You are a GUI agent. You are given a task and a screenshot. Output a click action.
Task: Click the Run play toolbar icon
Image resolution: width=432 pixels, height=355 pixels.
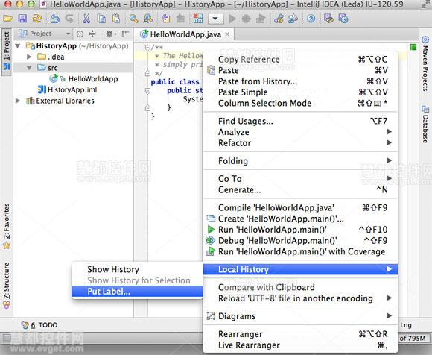point(232,19)
